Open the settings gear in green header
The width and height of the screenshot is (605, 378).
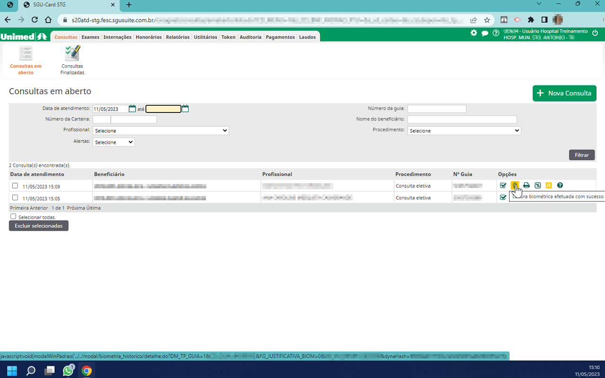click(474, 33)
